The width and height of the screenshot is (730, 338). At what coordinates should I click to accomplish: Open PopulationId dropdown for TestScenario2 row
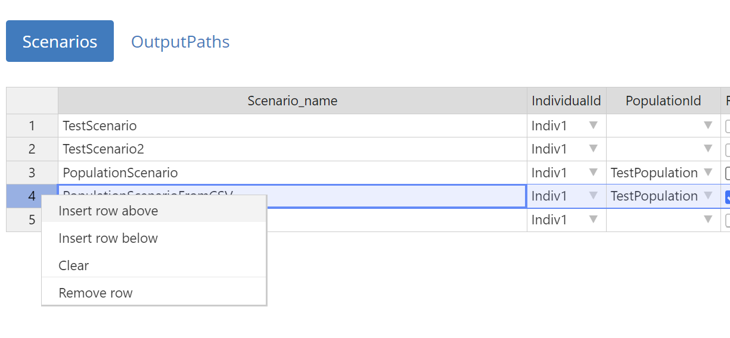(708, 149)
